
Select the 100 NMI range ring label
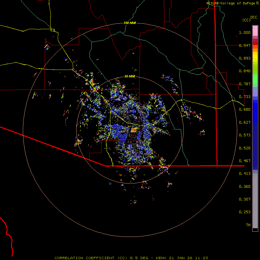pos(130,23)
